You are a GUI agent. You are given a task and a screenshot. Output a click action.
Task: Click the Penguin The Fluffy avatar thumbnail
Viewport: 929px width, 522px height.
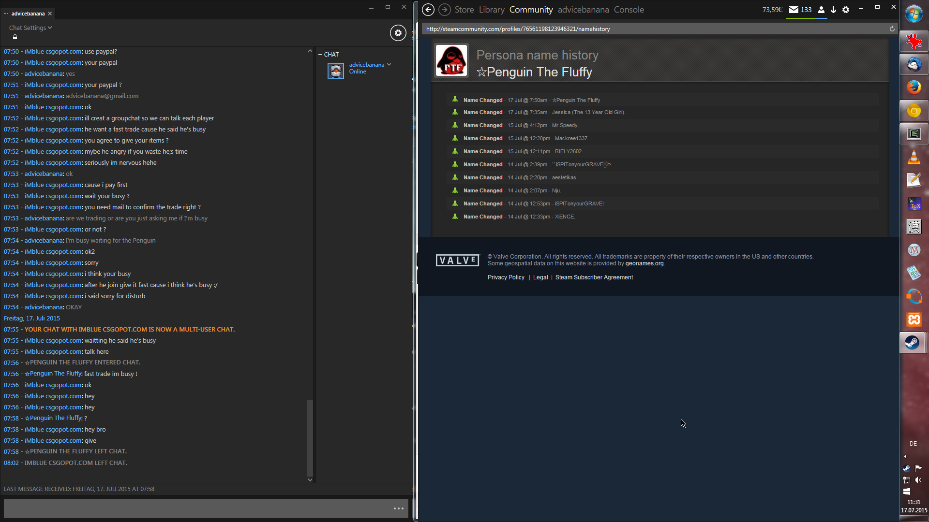451,60
